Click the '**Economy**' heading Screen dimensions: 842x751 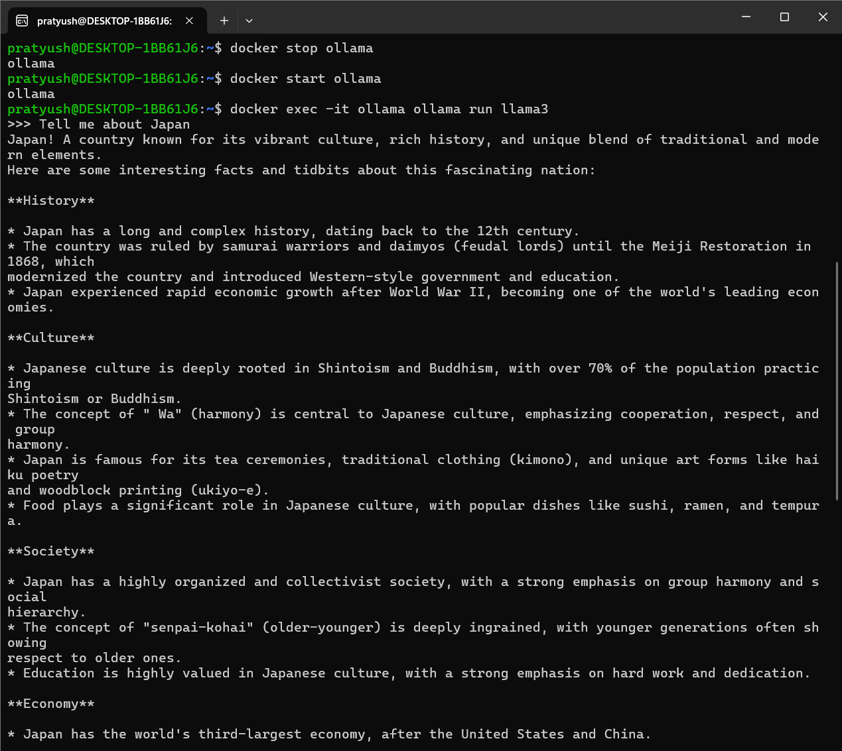tap(50, 703)
